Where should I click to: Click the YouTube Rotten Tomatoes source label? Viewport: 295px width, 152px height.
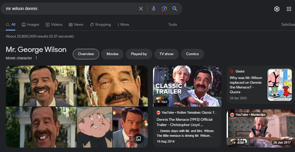coord(187,113)
